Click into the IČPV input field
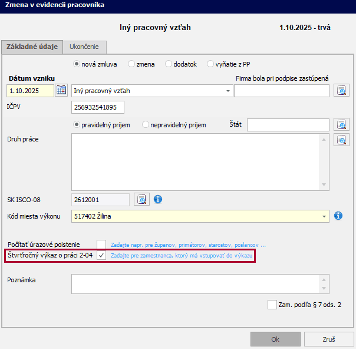Viewport: 356px width, 350px height. click(x=98, y=107)
